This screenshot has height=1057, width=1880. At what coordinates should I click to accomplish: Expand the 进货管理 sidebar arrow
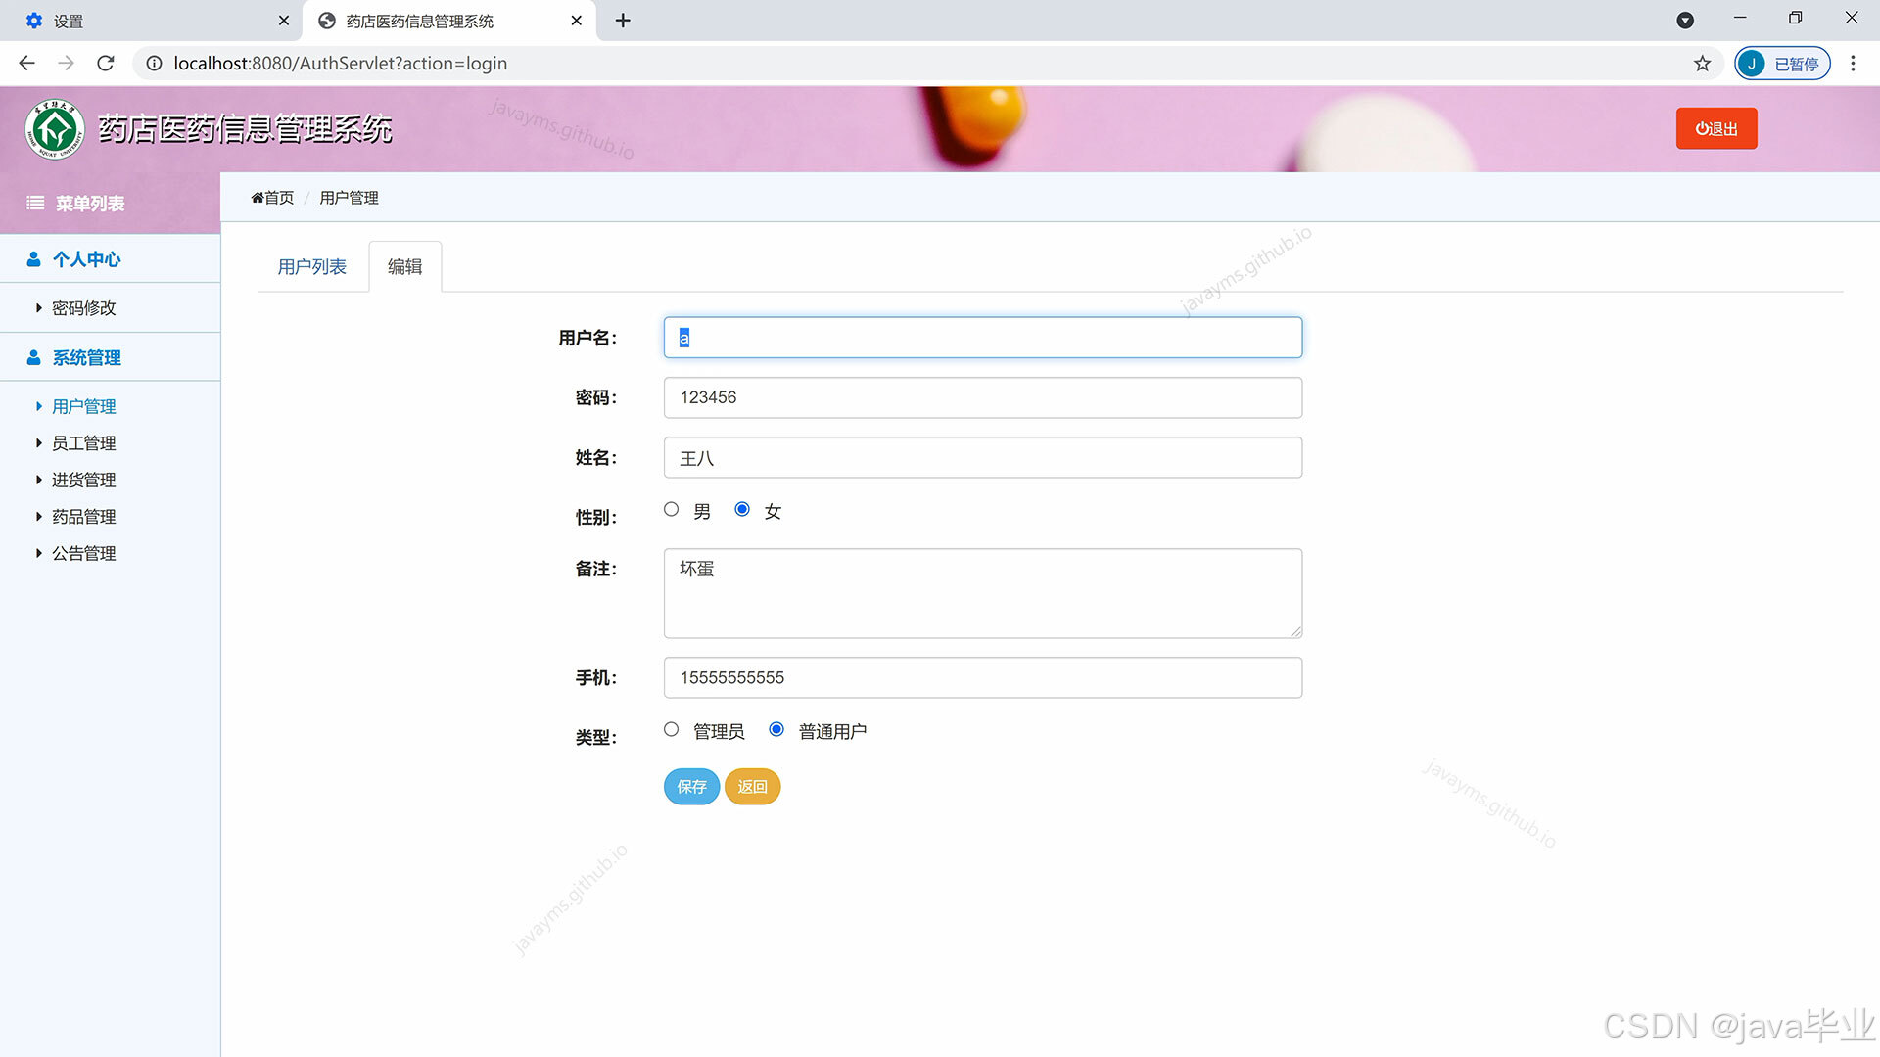pyautogui.click(x=39, y=480)
